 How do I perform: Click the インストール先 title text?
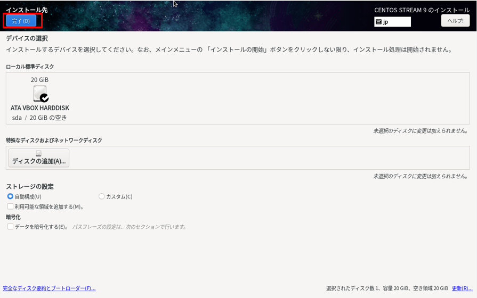coord(27,10)
